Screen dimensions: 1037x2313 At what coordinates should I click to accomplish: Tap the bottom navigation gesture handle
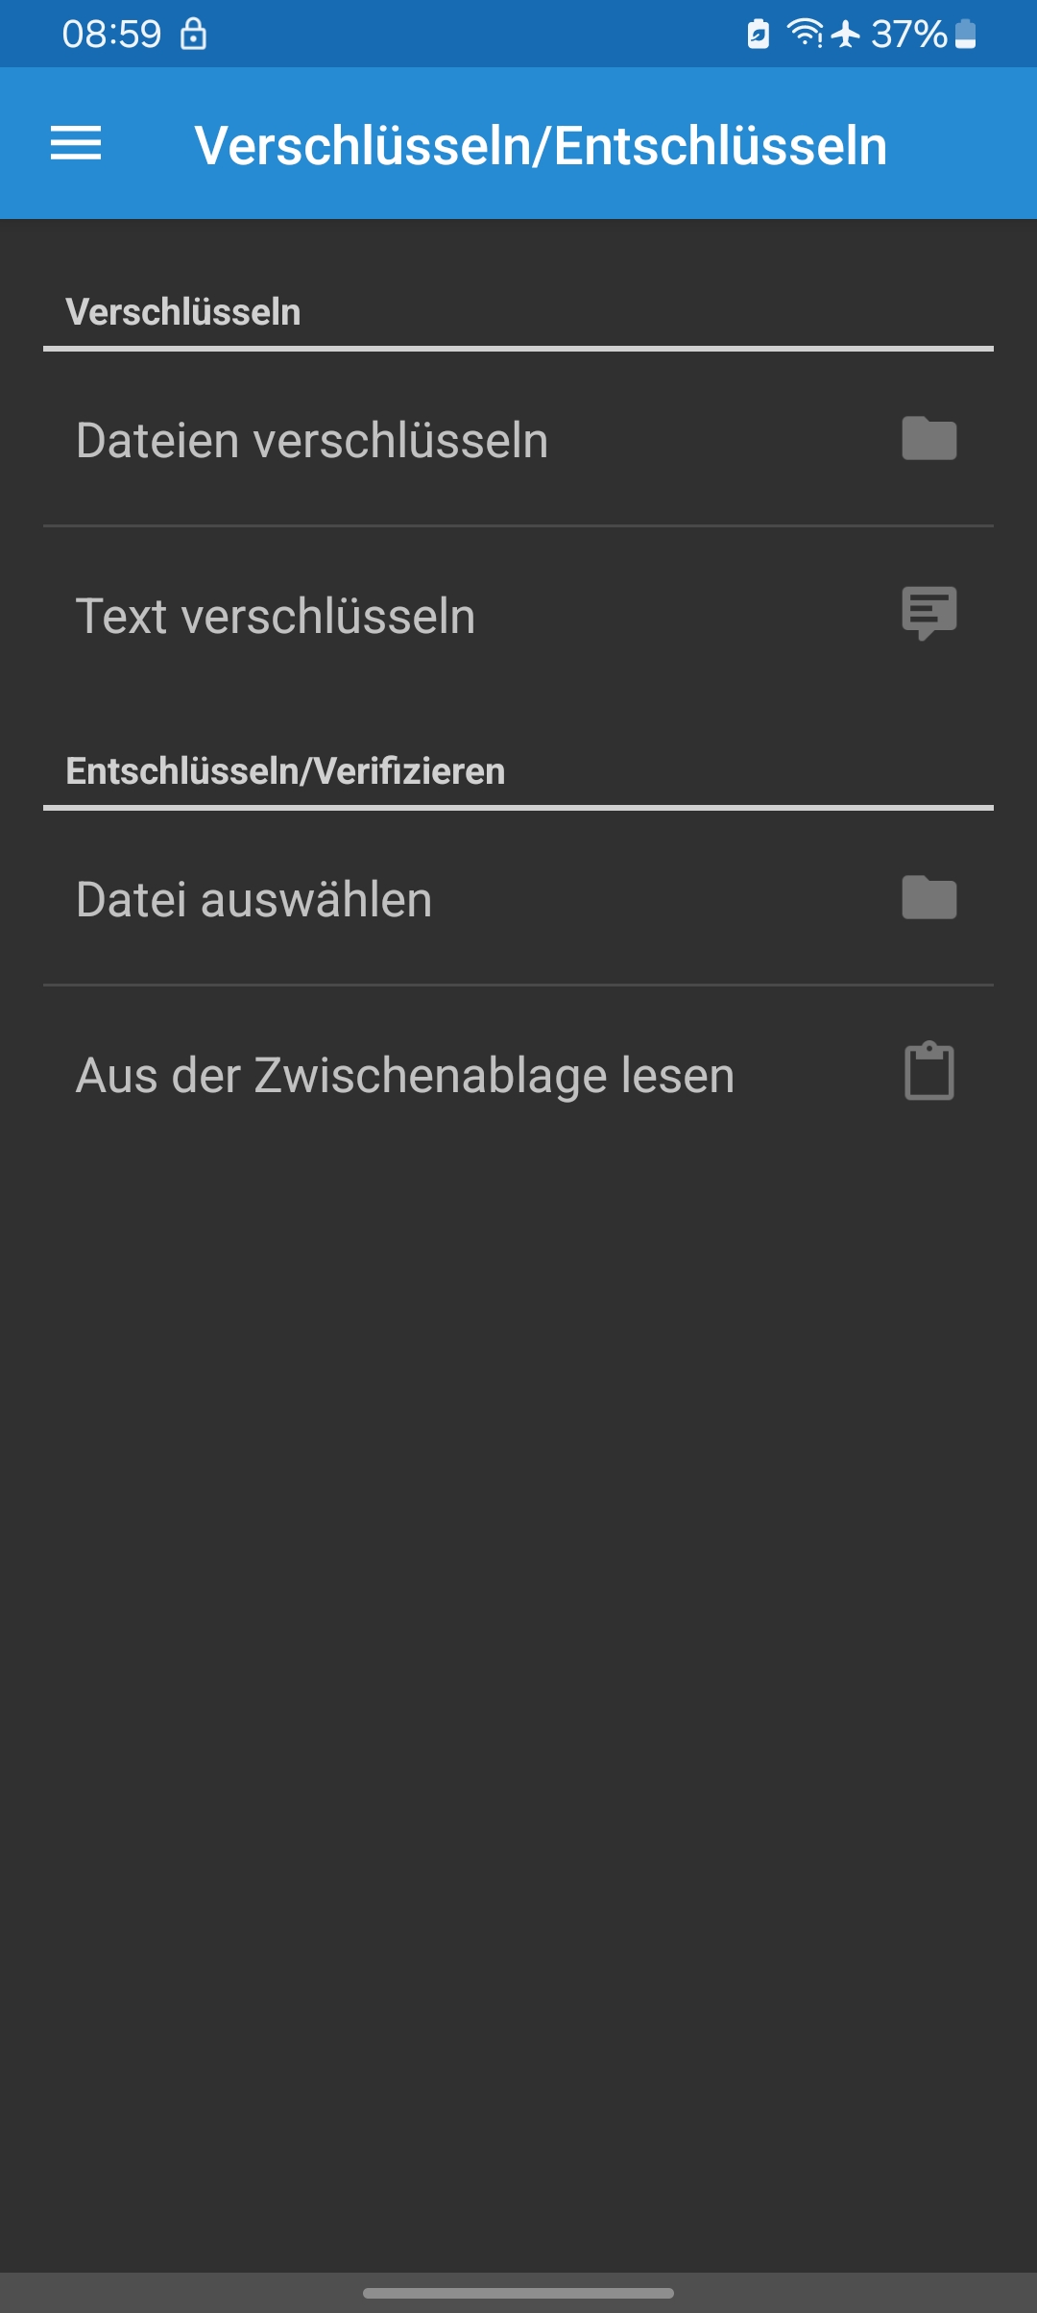(x=518, y=2293)
